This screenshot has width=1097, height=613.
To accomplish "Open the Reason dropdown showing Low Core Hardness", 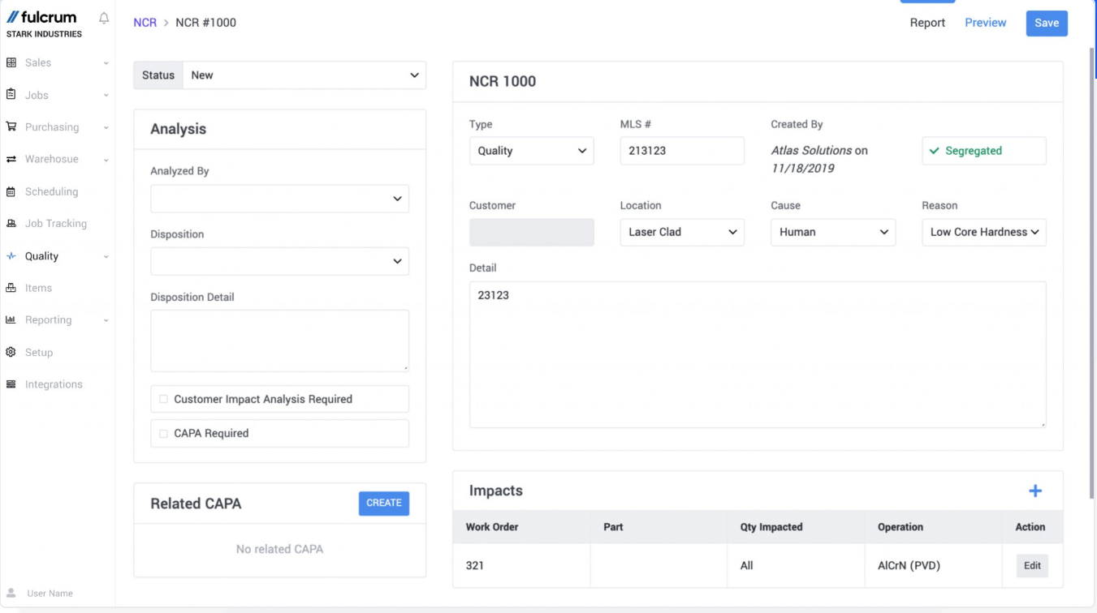I will [983, 232].
